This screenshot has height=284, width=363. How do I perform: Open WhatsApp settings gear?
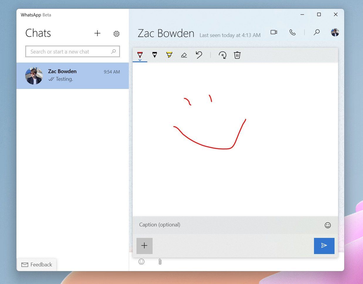tap(117, 34)
